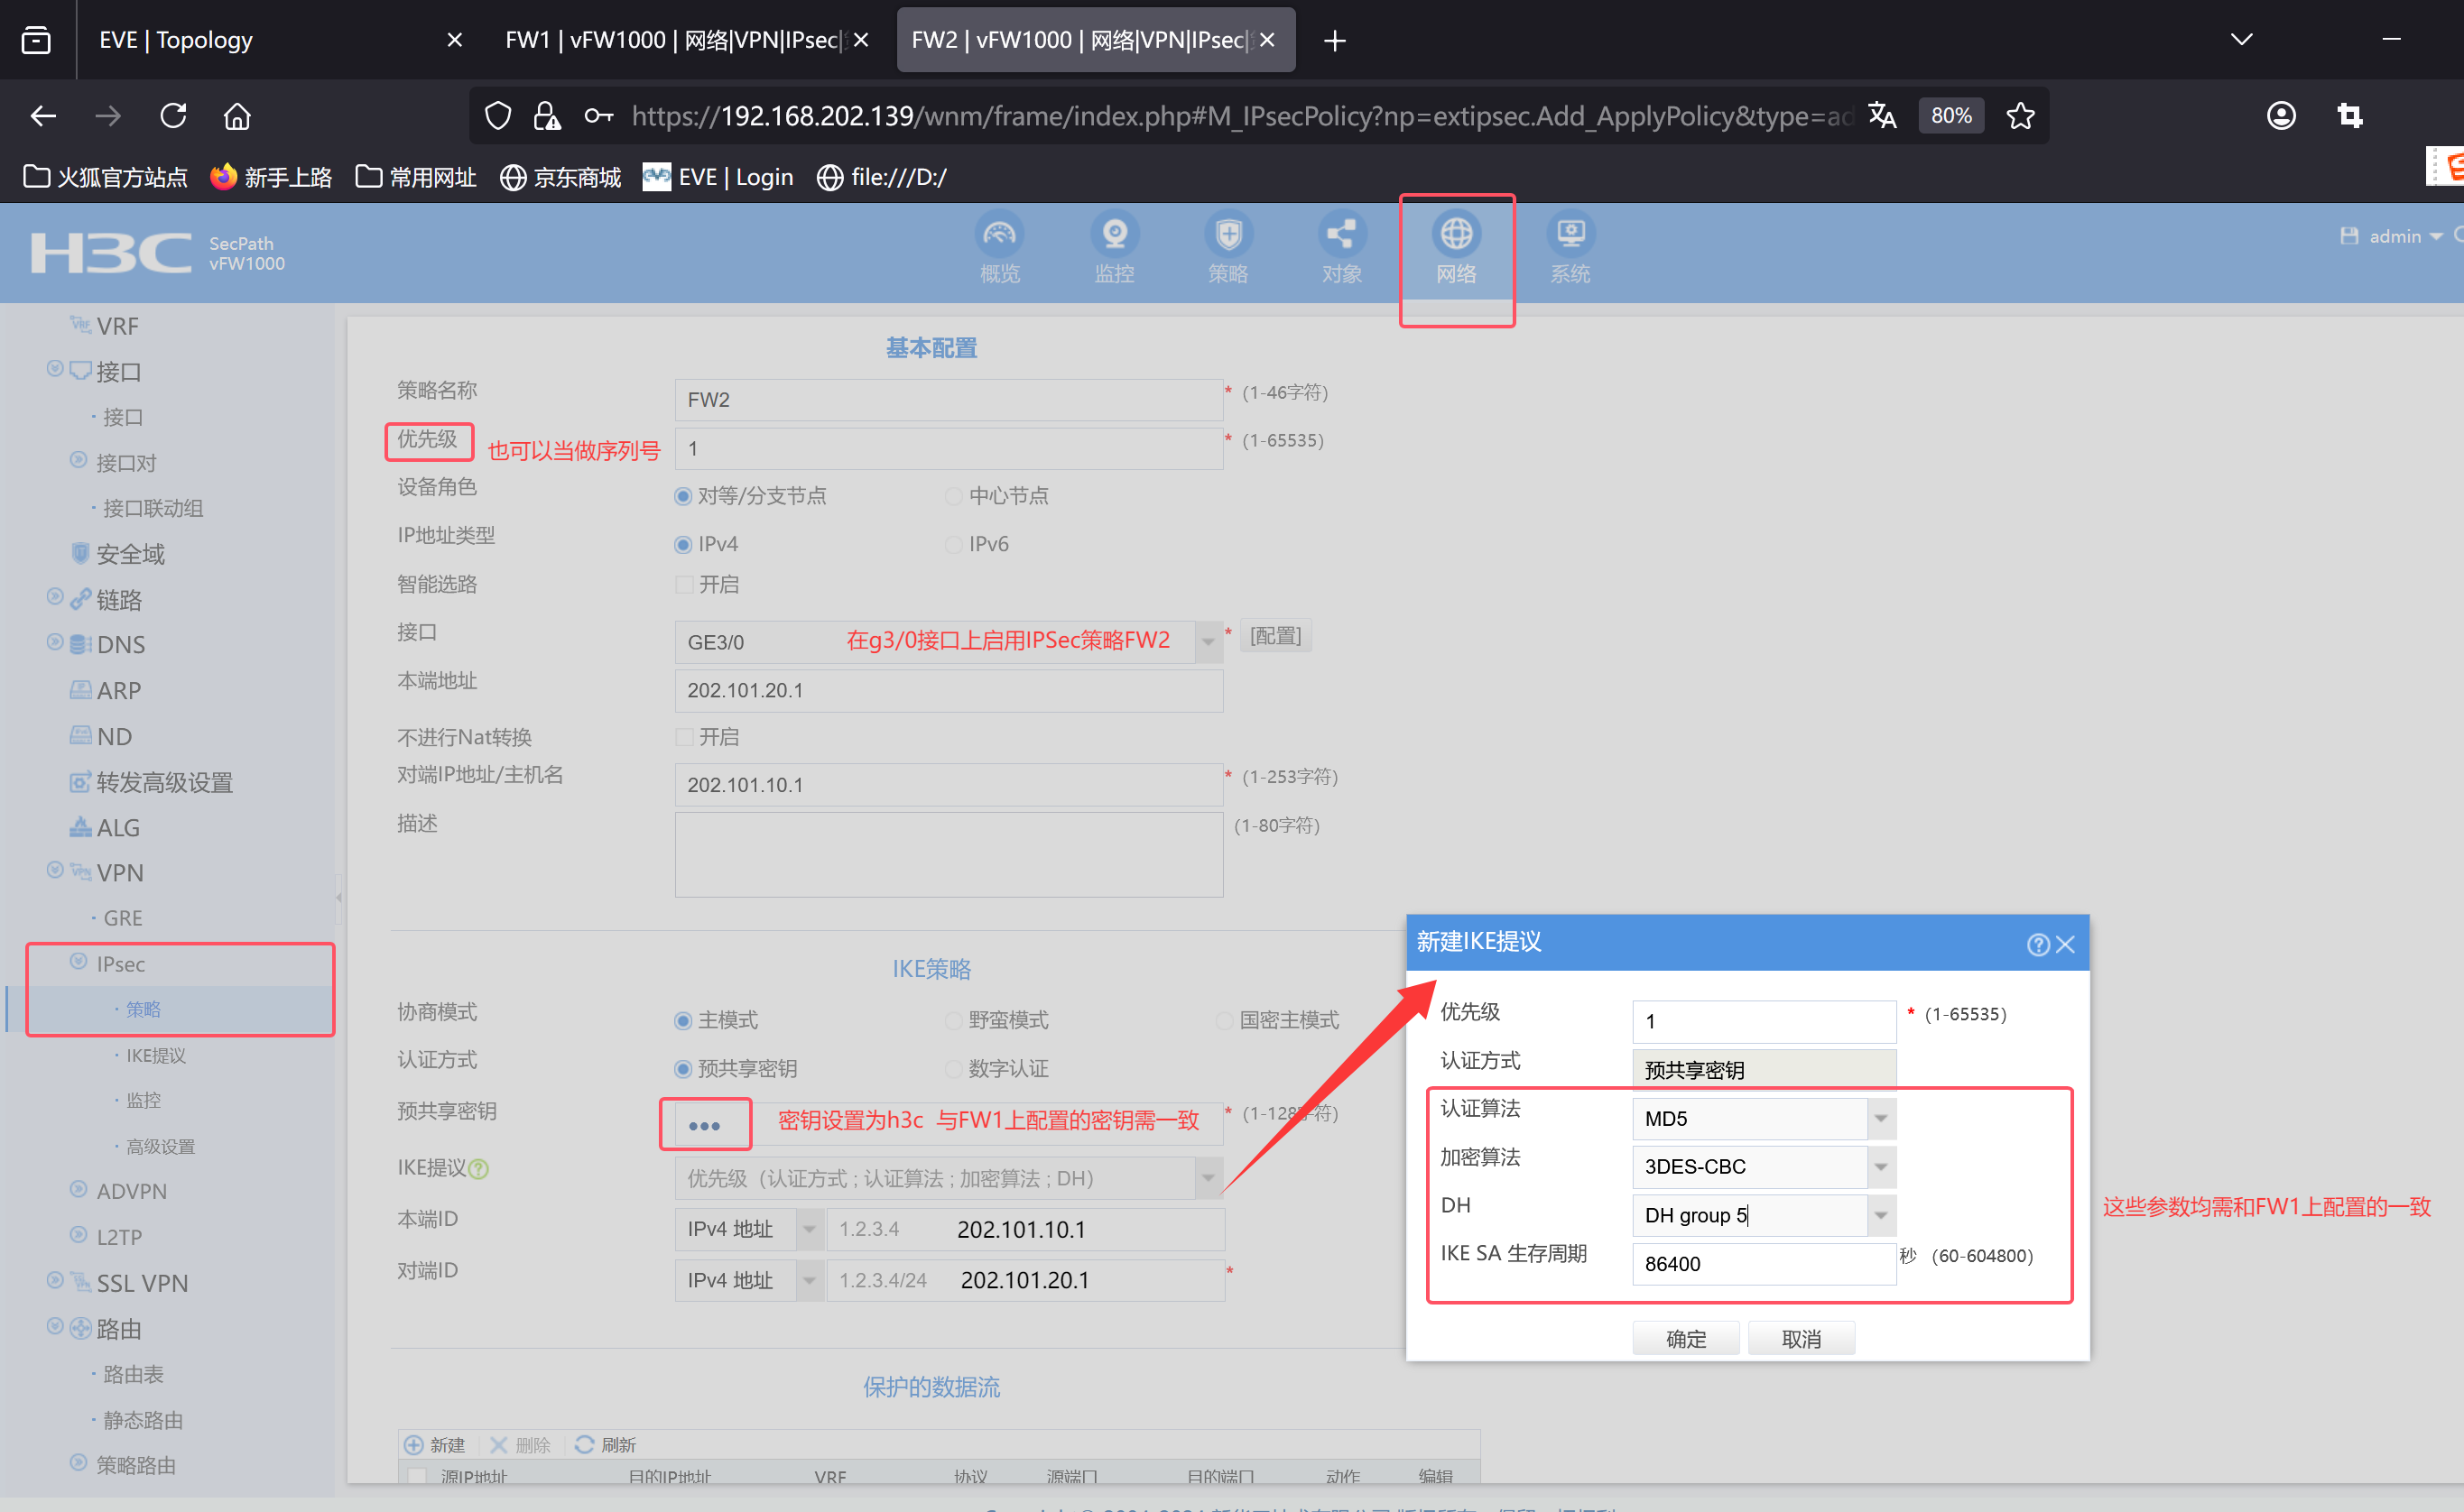Open the 认证算法 MD5 dropdown

1880,1118
